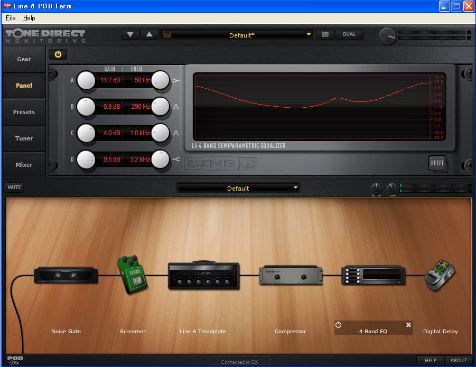Click the Compressor label
The image size is (476, 367).
(290, 332)
